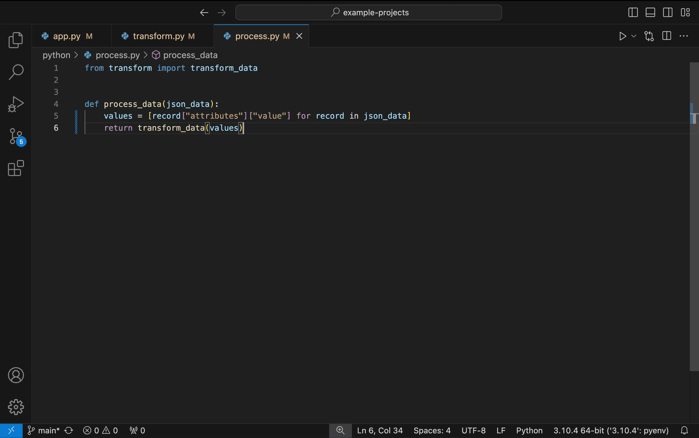Toggle the bottom panel layout button
Viewport: 699px width, 438px height.
tap(650, 13)
